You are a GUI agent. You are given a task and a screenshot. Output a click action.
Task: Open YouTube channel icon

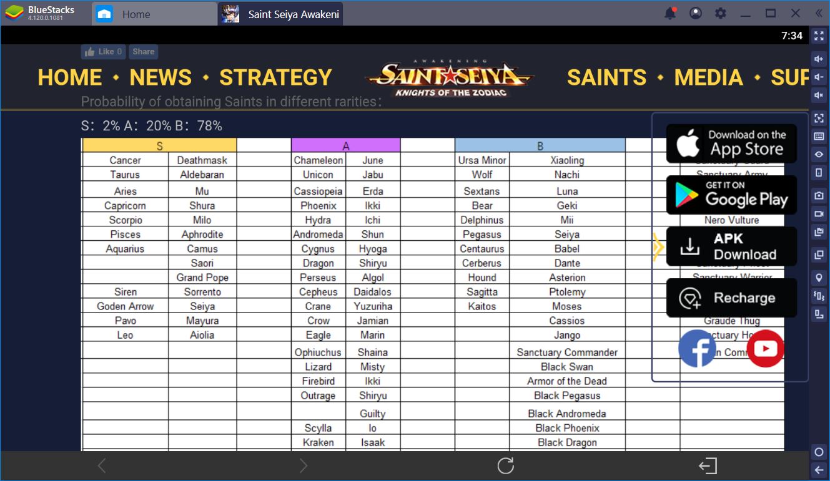[x=765, y=348]
